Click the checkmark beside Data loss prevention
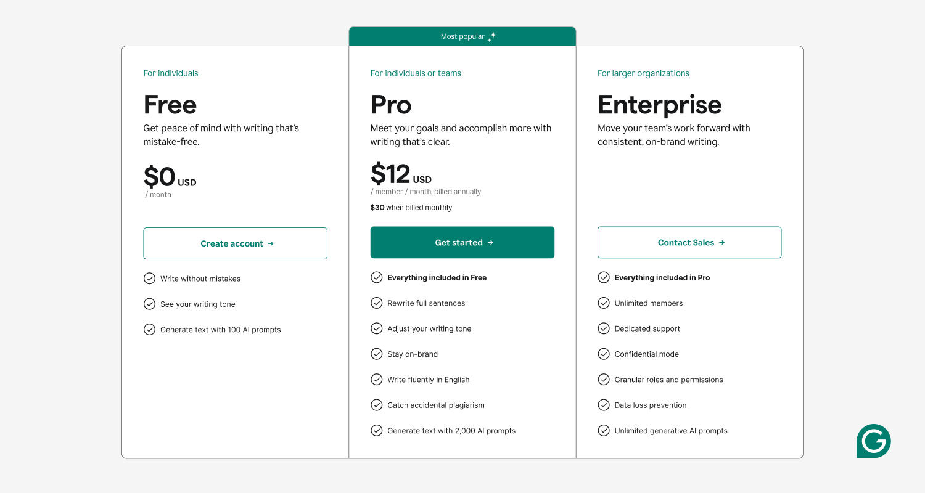925x493 pixels. pos(604,405)
